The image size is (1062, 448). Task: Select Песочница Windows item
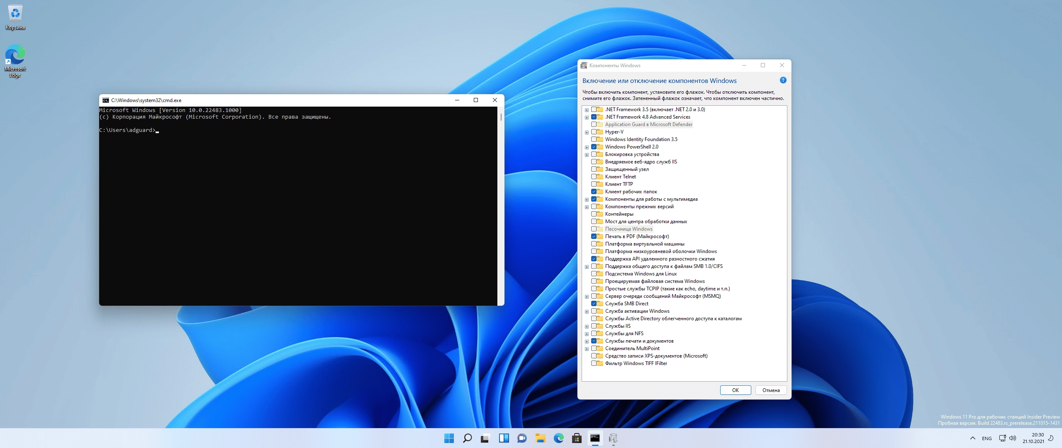point(628,229)
